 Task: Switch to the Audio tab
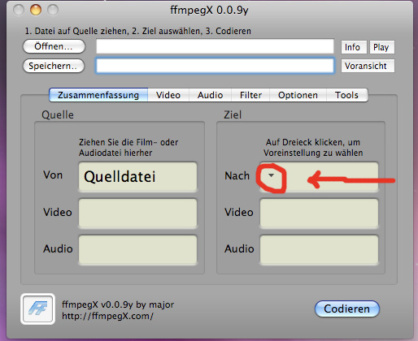[210, 95]
